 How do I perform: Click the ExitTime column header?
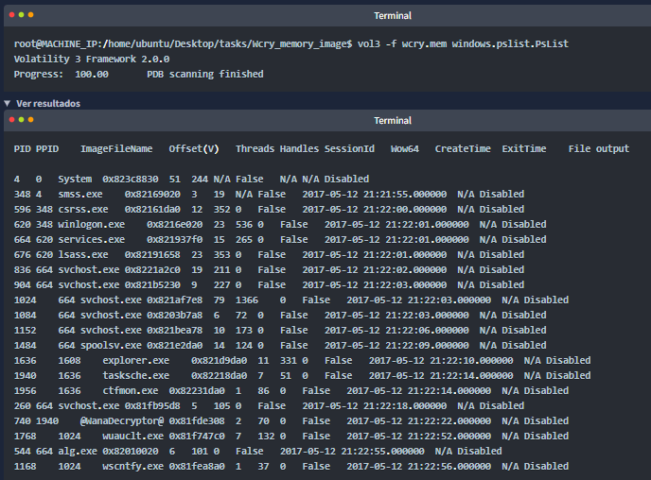click(524, 148)
